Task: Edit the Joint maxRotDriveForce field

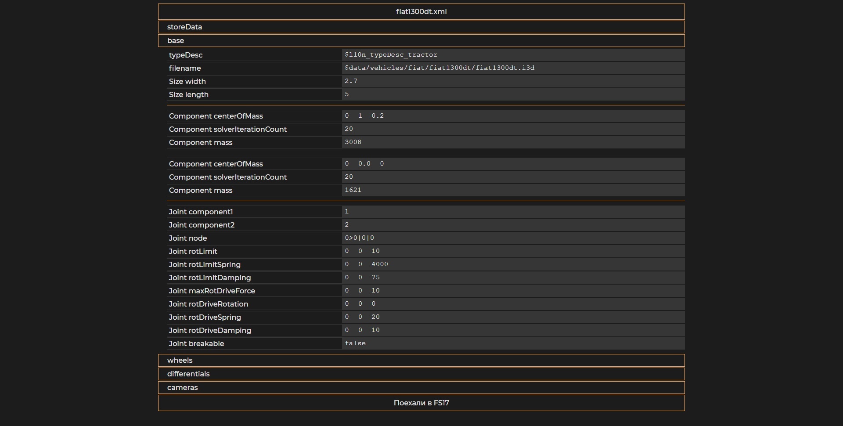Action: (513, 291)
